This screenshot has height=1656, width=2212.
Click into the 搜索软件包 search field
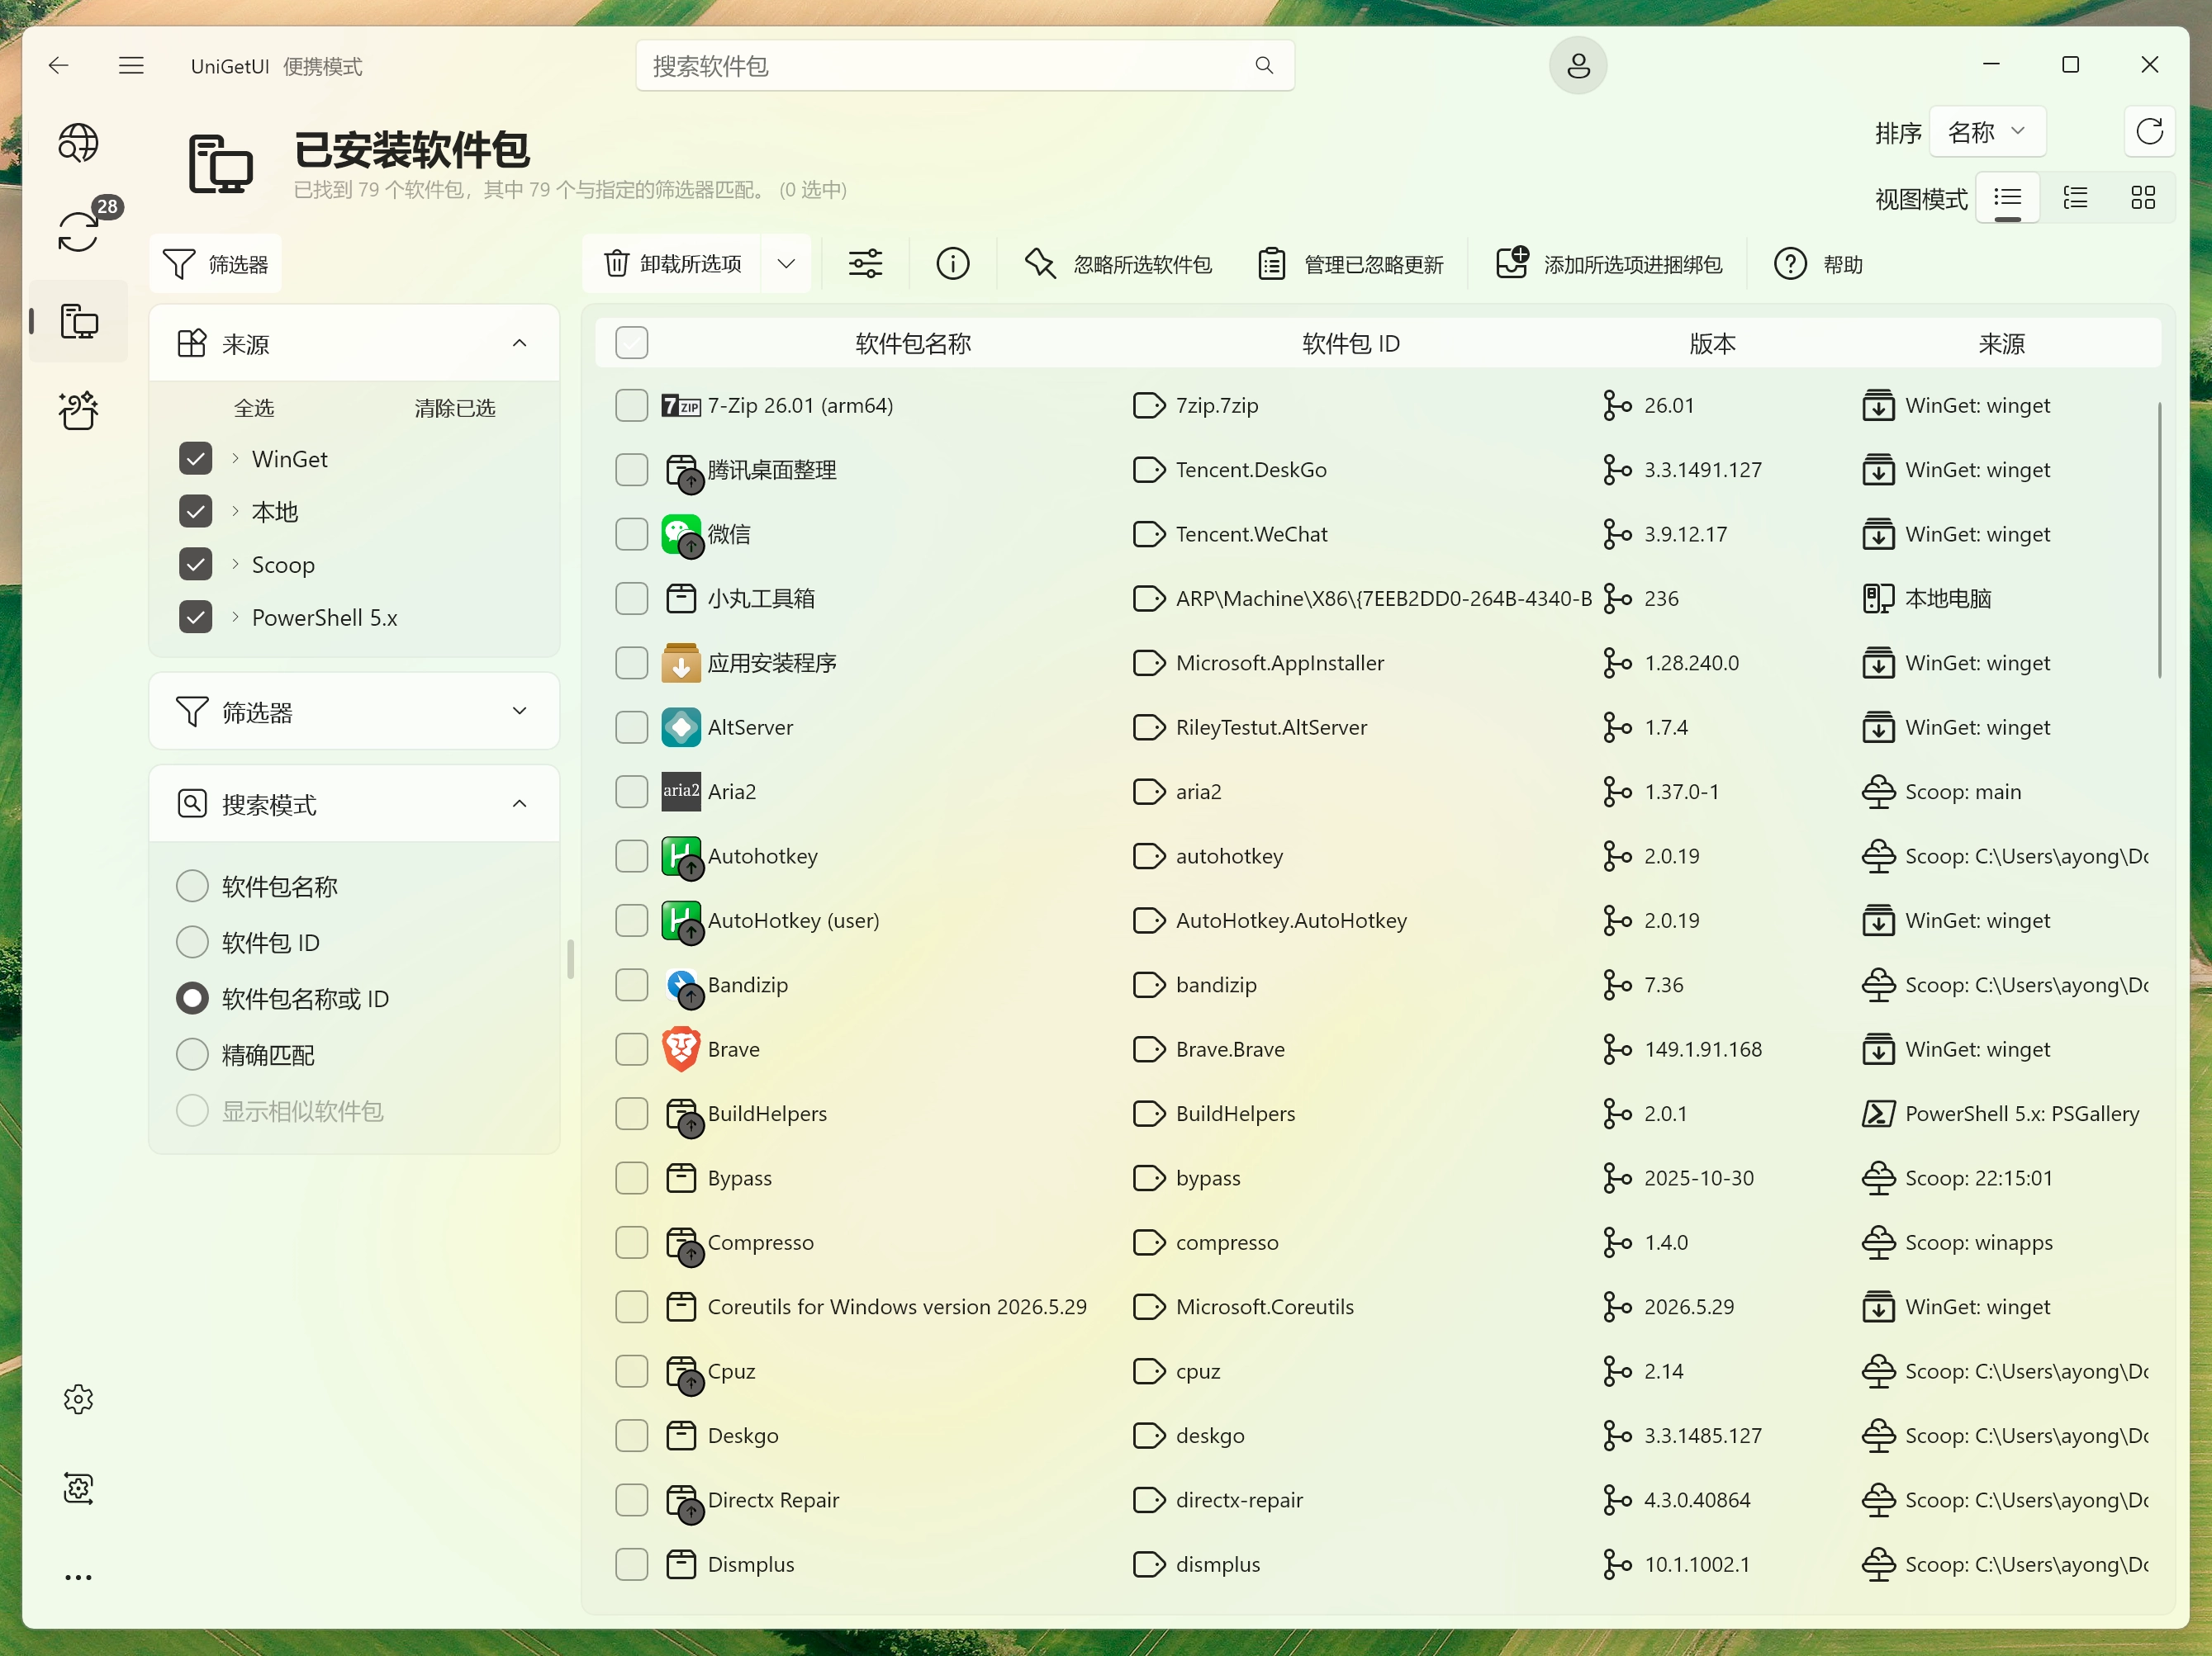coord(965,66)
